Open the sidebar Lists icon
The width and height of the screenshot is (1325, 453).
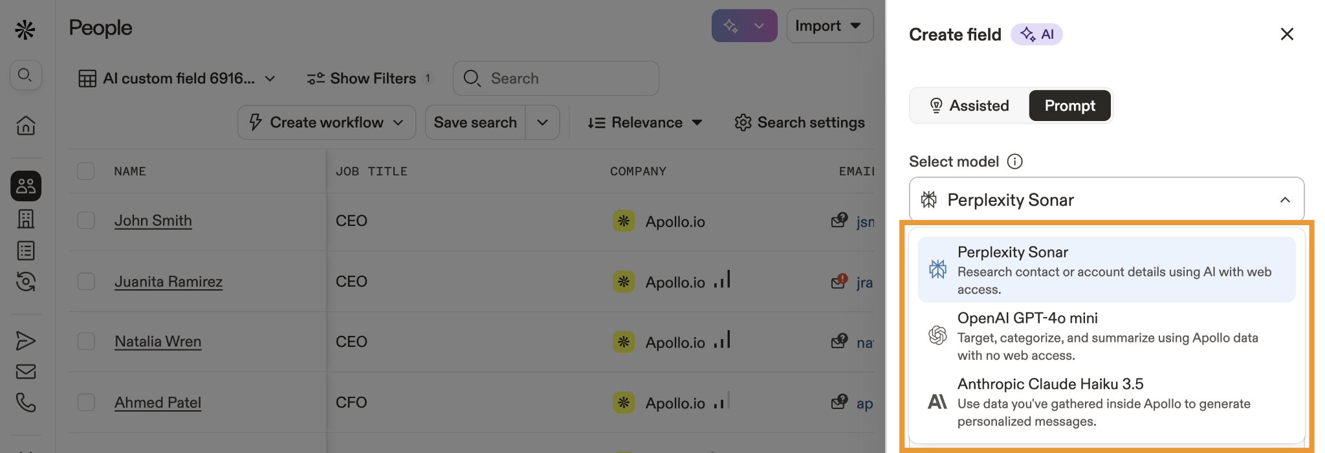[x=26, y=250]
